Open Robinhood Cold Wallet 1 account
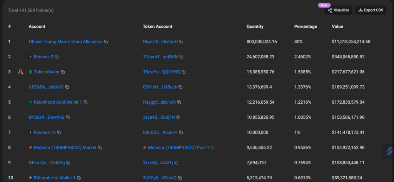Viewport: 394px width, 182px height. (x=58, y=102)
